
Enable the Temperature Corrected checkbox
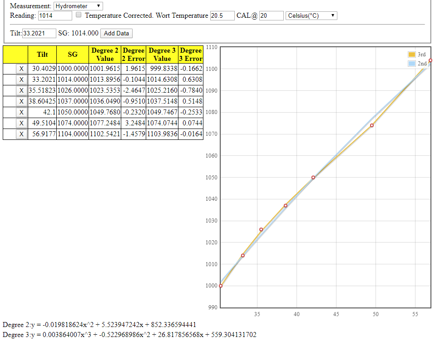click(79, 15)
